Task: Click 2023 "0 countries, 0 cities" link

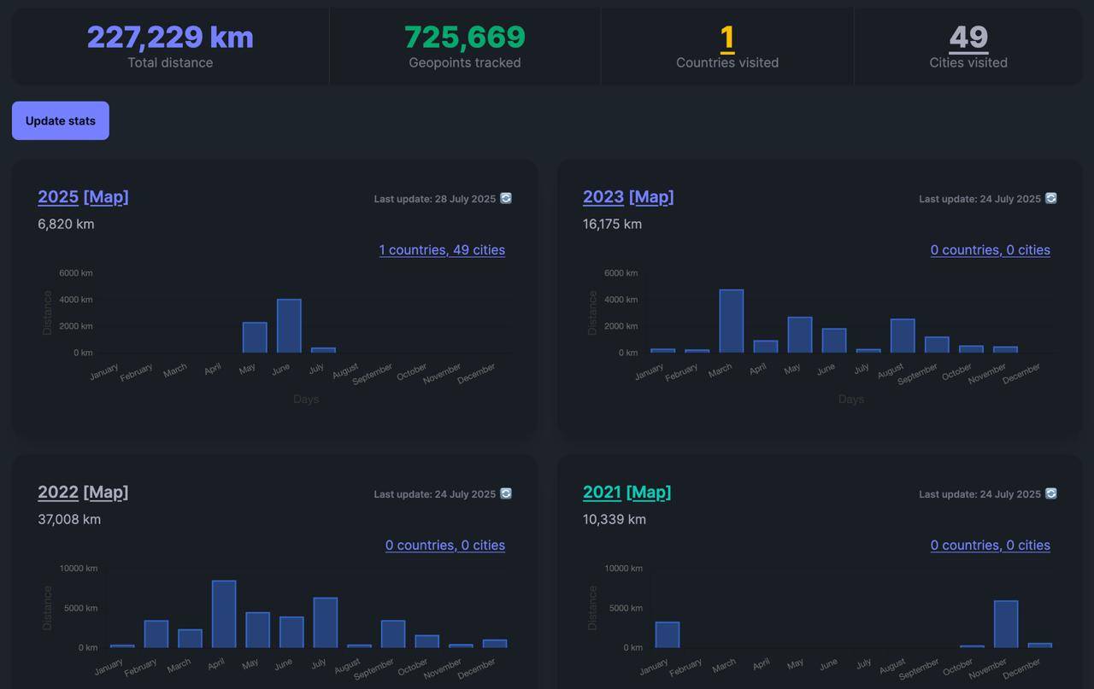Action: (990, 250)
